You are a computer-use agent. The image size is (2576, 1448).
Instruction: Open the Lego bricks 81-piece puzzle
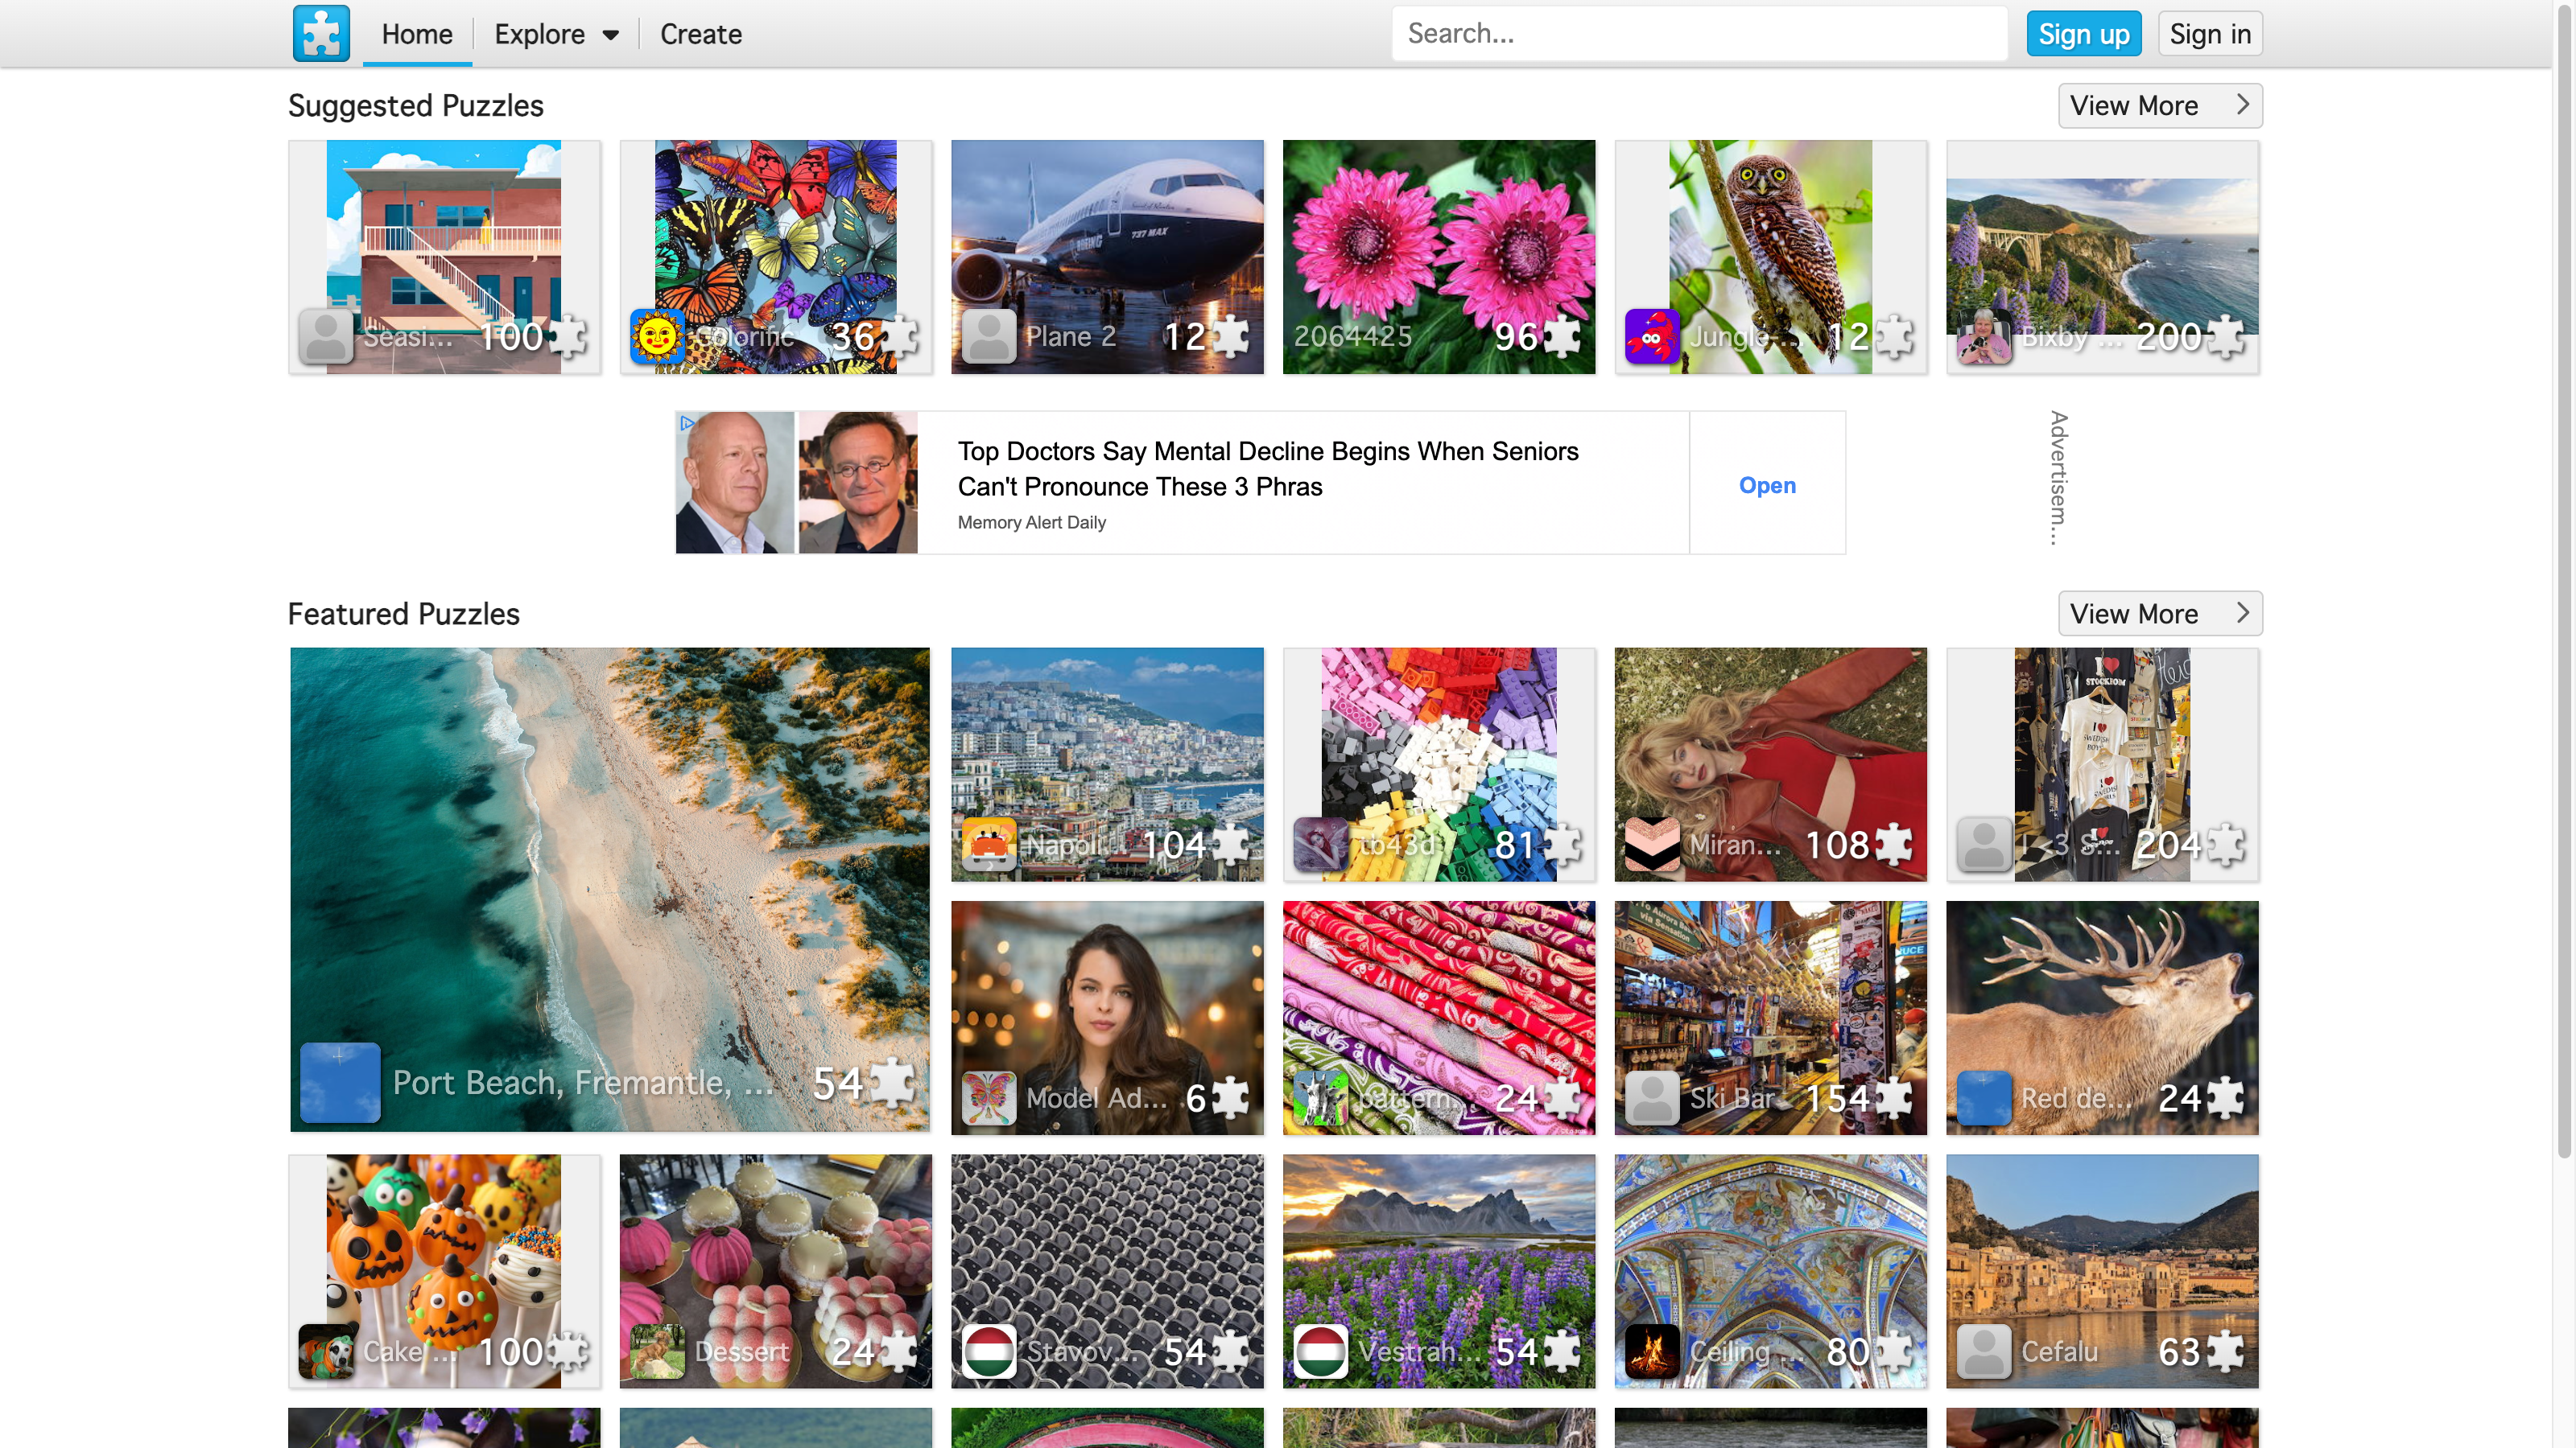click(1439, 764)
